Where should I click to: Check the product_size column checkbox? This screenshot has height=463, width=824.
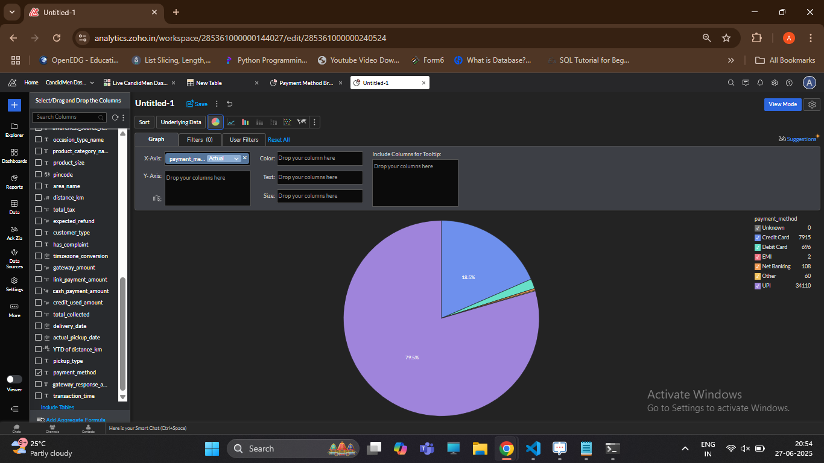coord(39,163)
